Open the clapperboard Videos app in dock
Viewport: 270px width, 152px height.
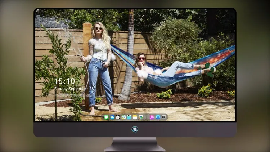(129, 117)
